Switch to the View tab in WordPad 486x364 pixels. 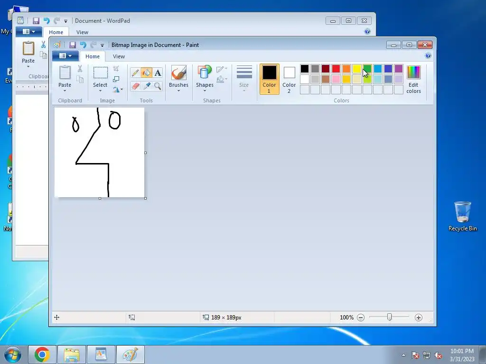click(82, 32)
